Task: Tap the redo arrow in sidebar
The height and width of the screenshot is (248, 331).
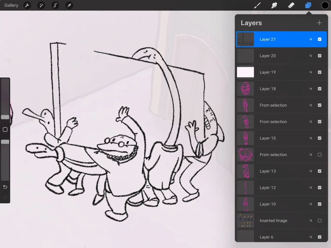Action: click(x=5, y=197)
